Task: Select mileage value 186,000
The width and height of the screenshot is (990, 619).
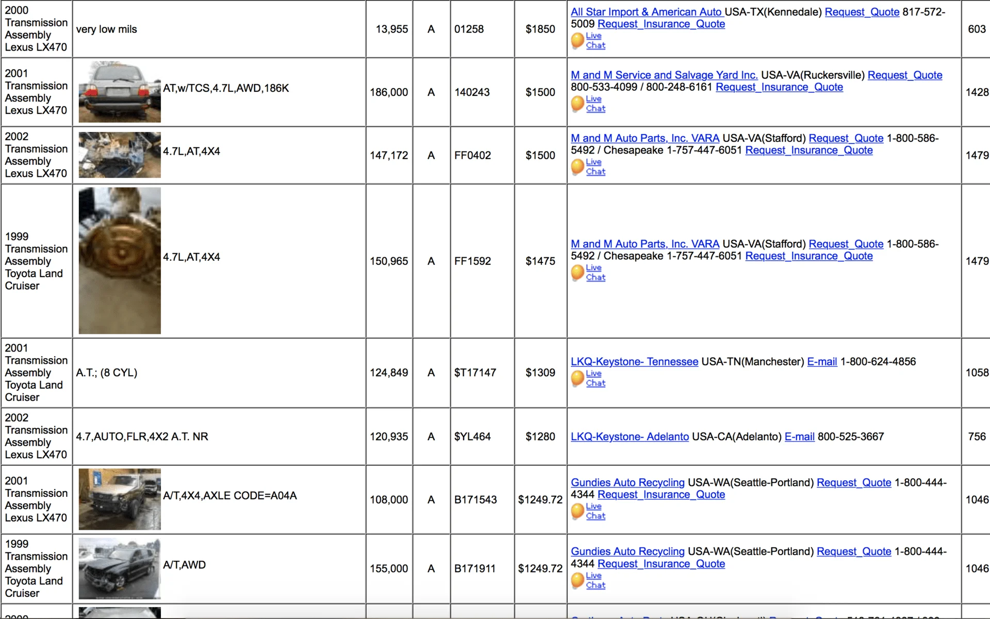Action: pos(389,92)
